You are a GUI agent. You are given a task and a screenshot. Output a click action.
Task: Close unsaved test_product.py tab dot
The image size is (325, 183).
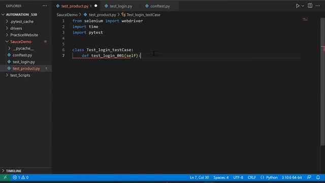coord(96,6)
